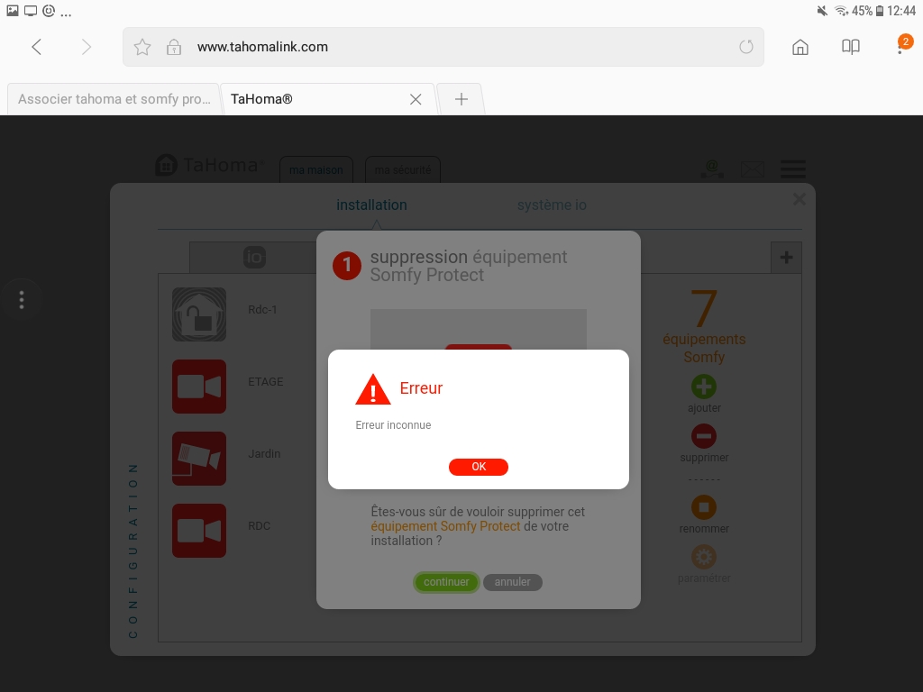
Task: Open the ma sécurité tab
Action: (x=403, y=170)
